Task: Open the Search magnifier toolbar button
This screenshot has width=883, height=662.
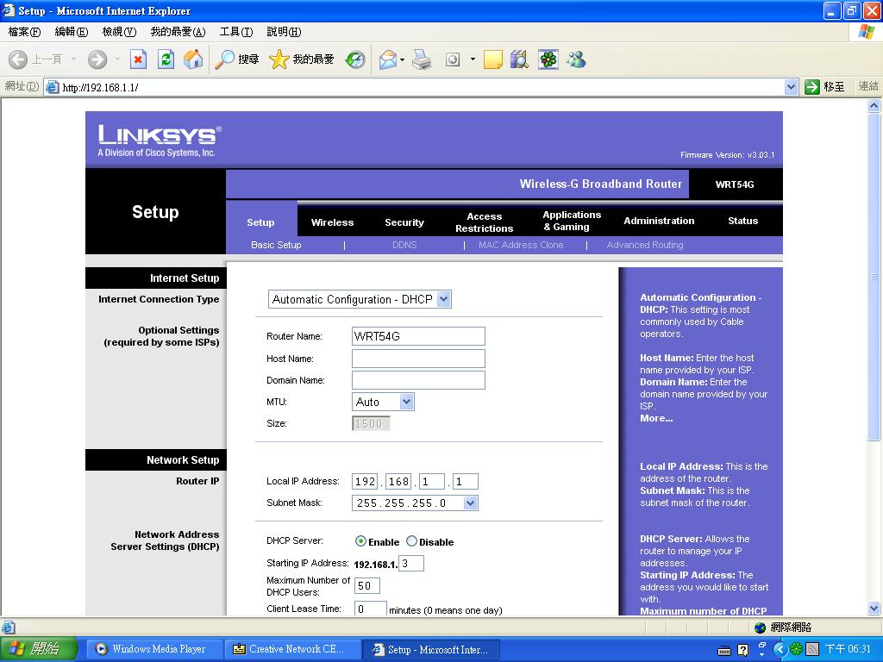Action: pyautogui.click(x=236, y=59)
